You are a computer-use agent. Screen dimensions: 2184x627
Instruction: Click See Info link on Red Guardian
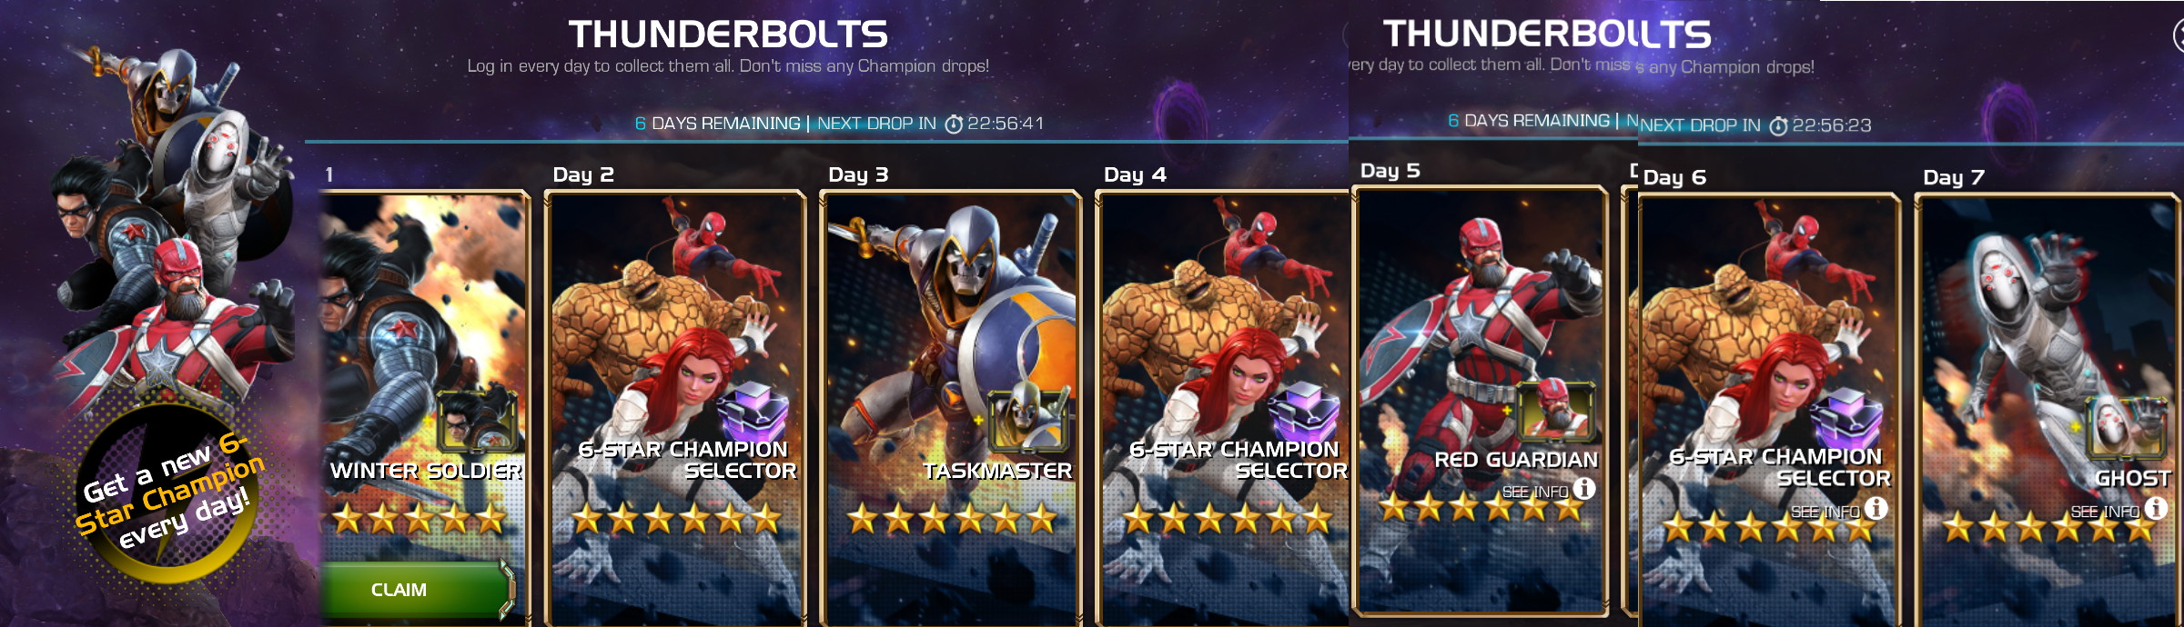[x=1535, y=492]
